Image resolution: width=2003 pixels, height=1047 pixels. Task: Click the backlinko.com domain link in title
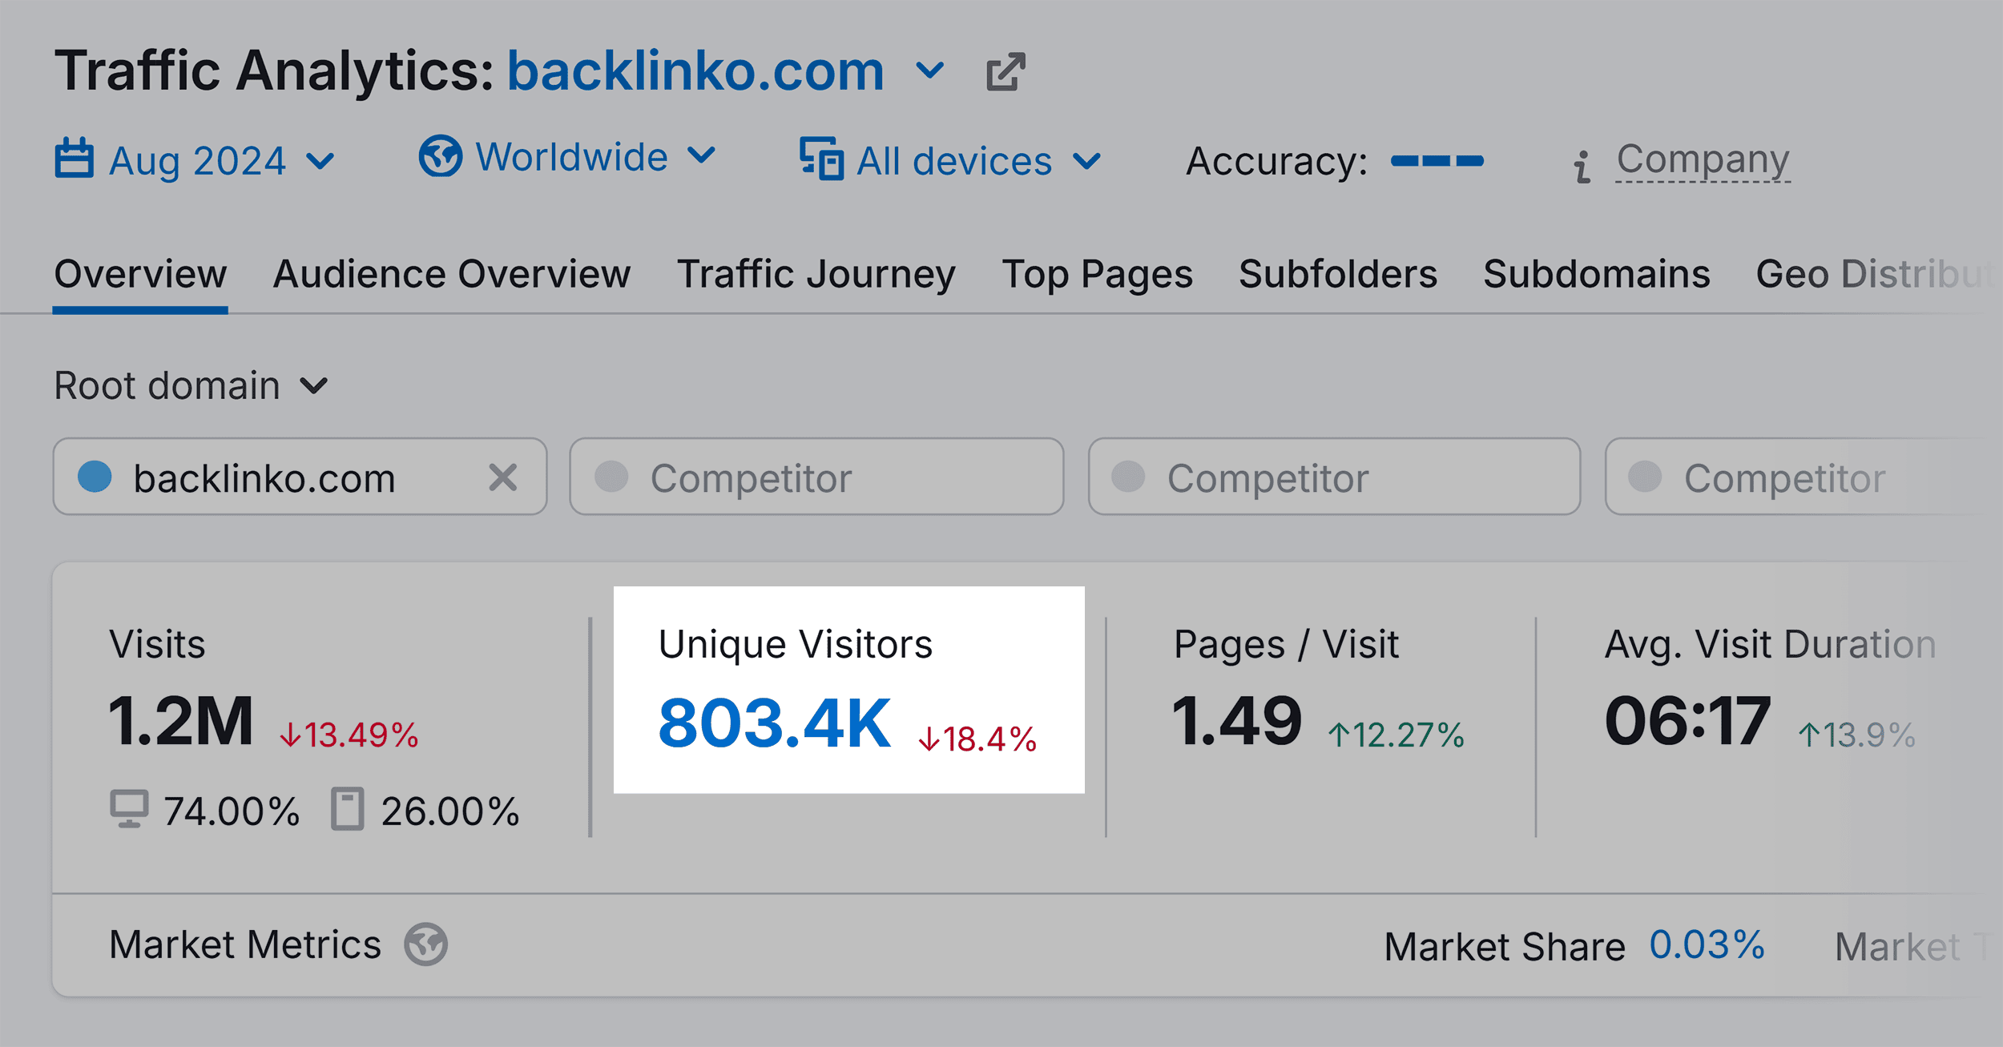click(696, 72)
